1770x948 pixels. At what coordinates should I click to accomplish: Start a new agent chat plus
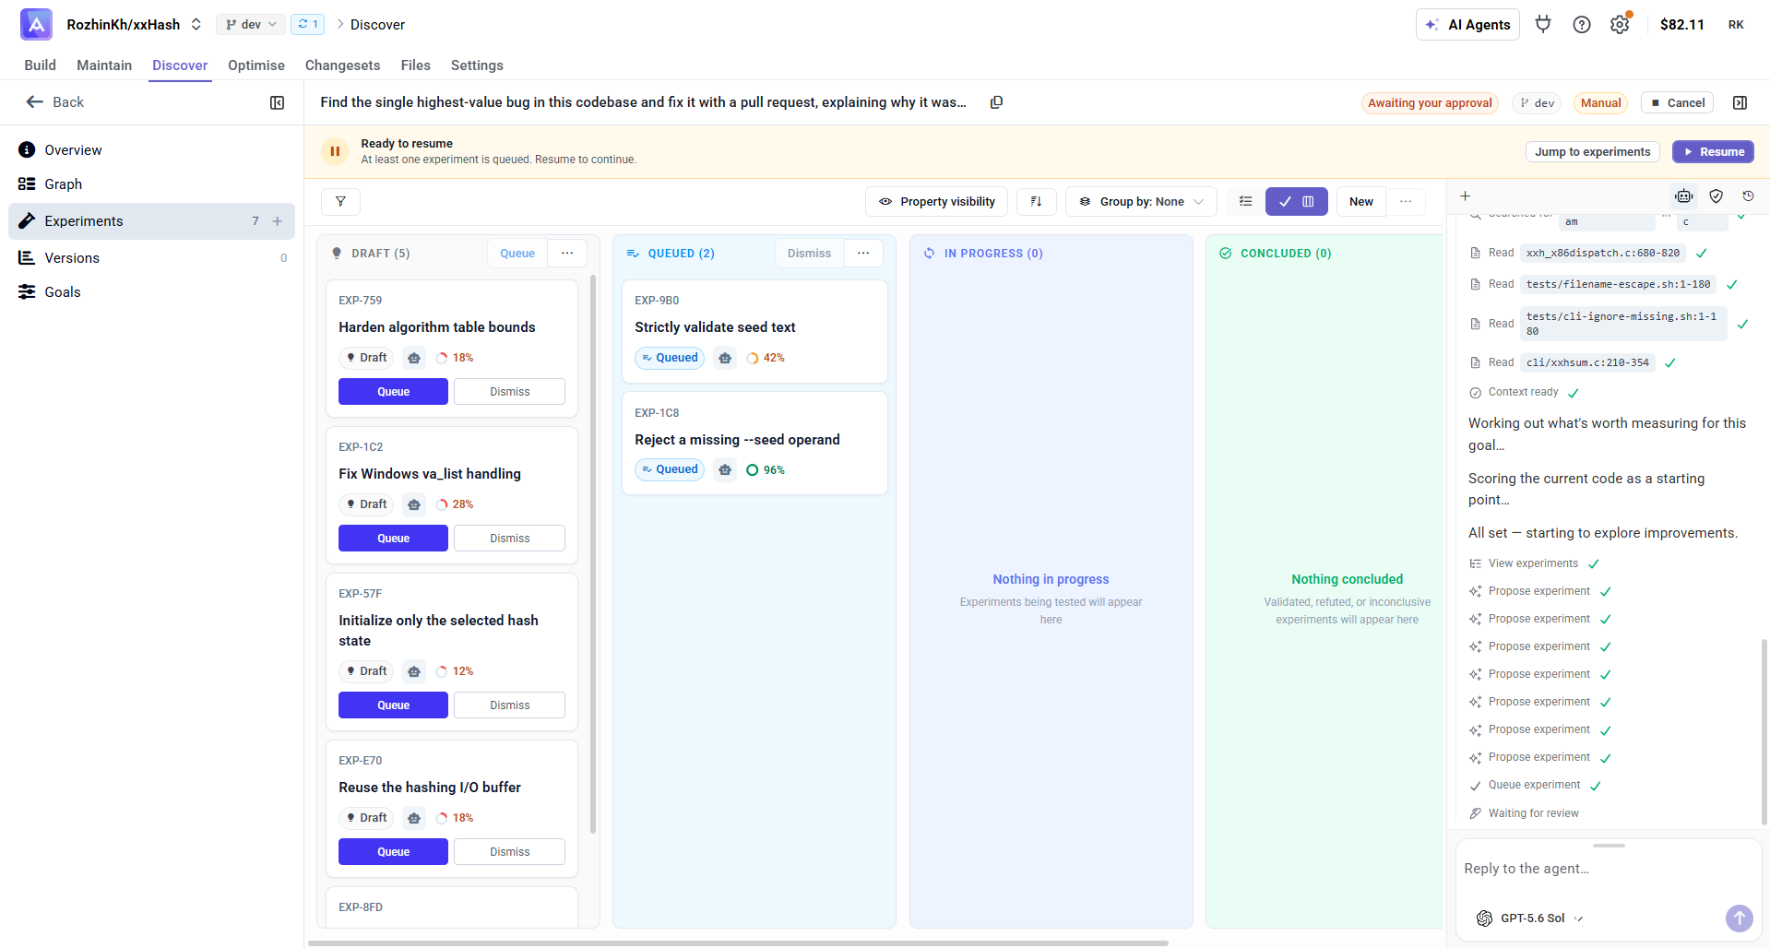point(1465,196)
